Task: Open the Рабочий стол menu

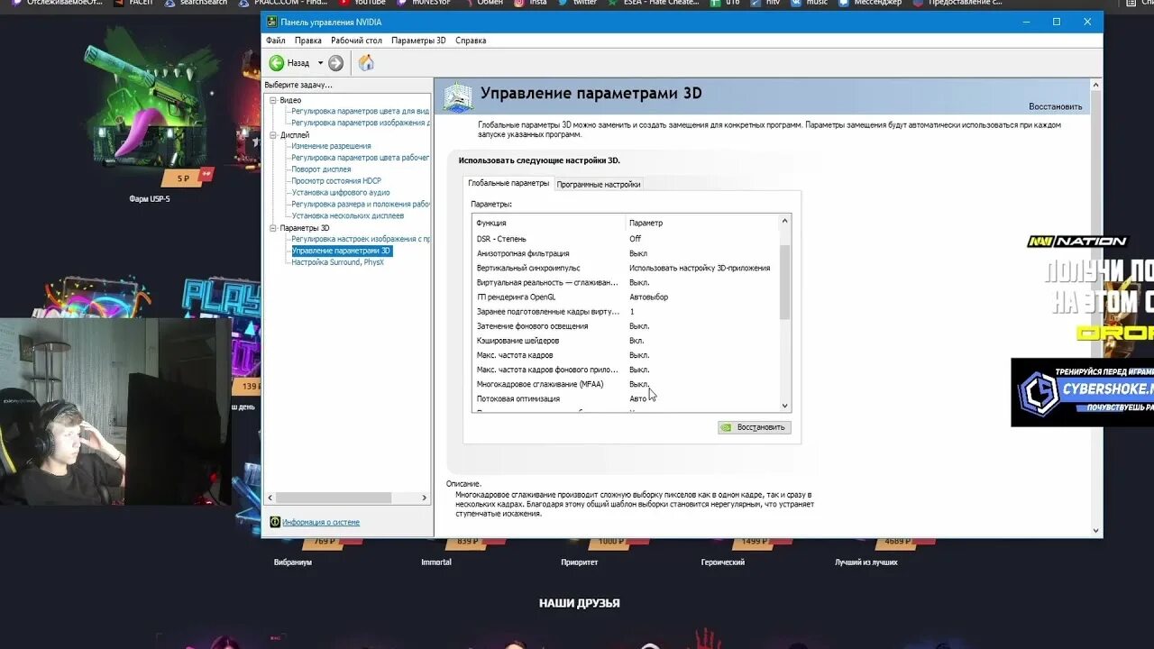Action: pos(356,41)
